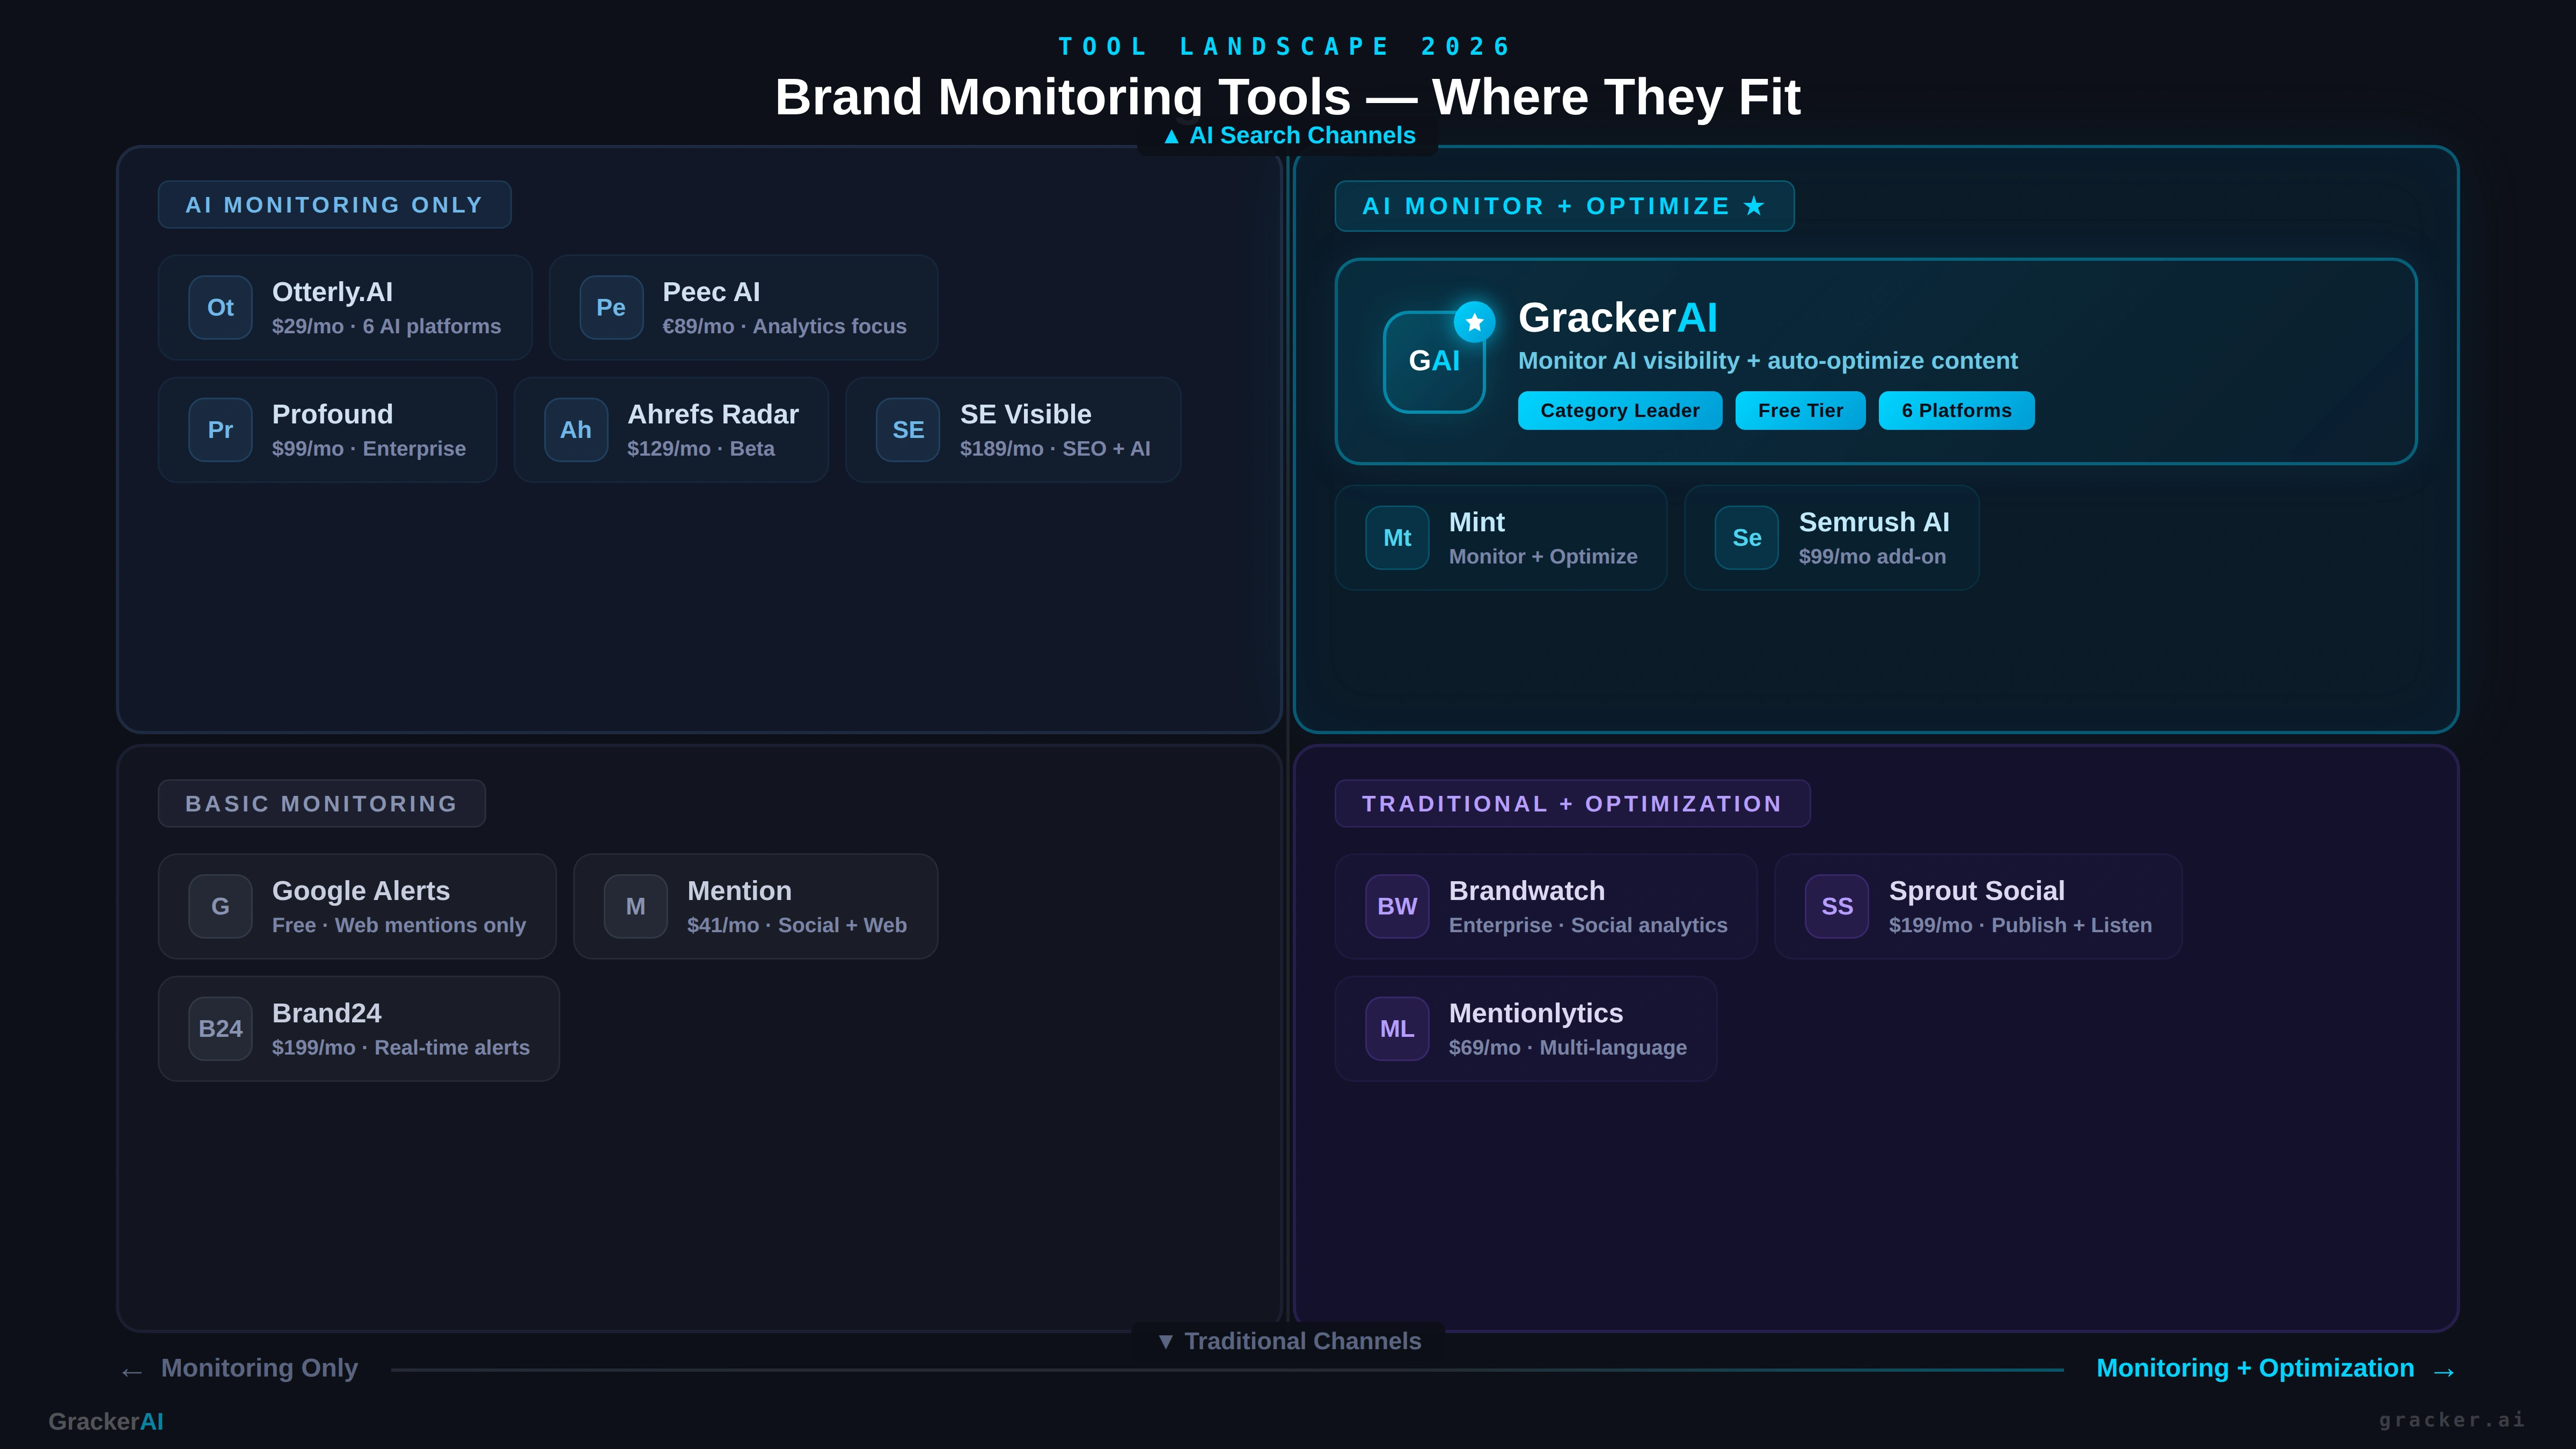Click the Semrush AI tool card

pos(1831,538)
